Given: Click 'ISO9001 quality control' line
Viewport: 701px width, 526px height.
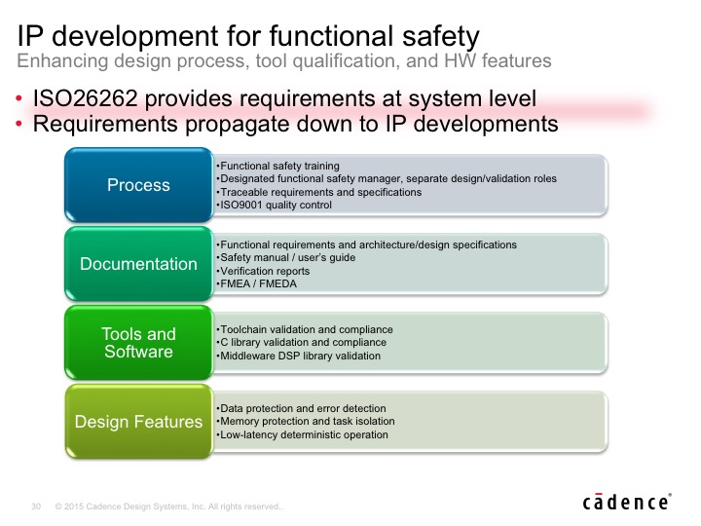Looking at the screenshot, I should pos(274,205).
